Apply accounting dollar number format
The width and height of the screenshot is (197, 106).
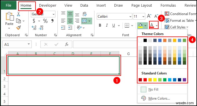(34, 21)
